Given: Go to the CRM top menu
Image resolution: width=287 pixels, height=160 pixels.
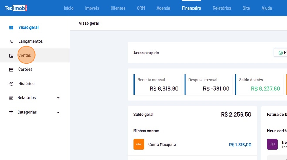Looking at the screenshot, I should tap(141, 8).
